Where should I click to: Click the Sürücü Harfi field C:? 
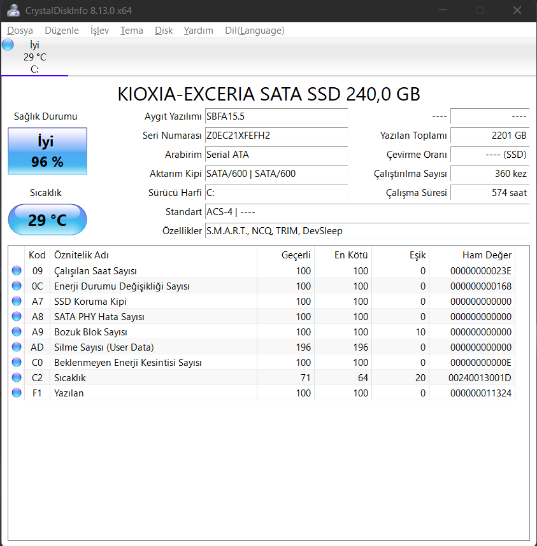click(276, 193)
